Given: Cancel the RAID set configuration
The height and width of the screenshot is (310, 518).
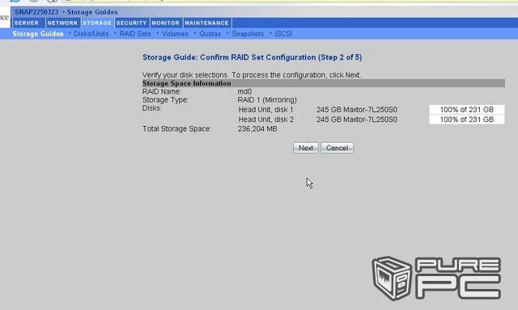Looking at the screenshot, I should tap(337, 148).
